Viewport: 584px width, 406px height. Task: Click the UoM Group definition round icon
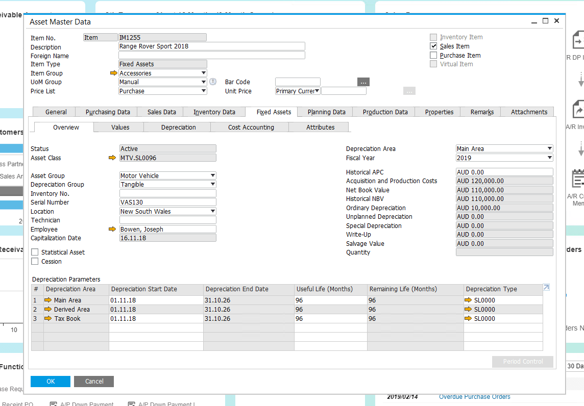pos(213,82)
